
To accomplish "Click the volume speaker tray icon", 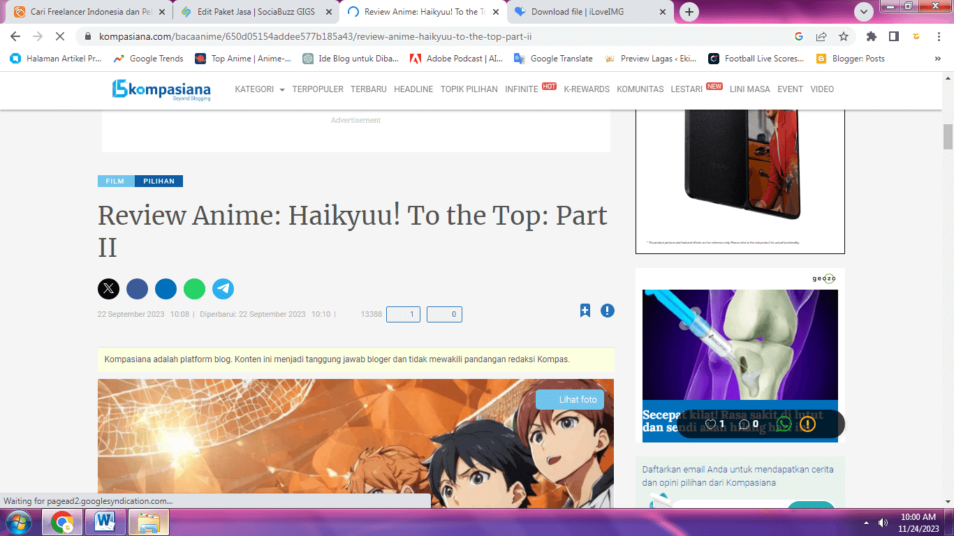I will pos(883,522).
